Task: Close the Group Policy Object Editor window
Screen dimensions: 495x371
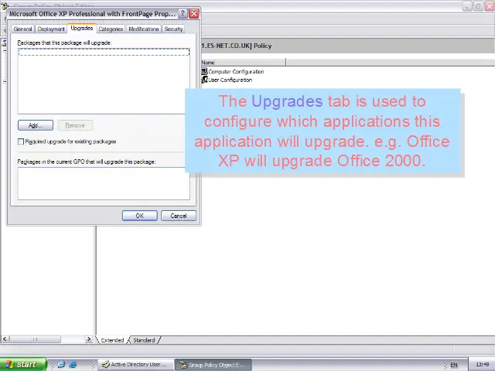Action: [491, 5]
